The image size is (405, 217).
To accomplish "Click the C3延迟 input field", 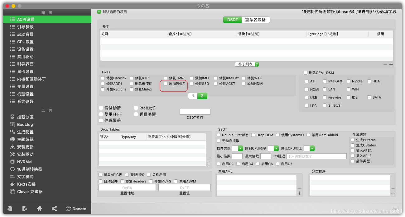I will [x=316, y=156].
